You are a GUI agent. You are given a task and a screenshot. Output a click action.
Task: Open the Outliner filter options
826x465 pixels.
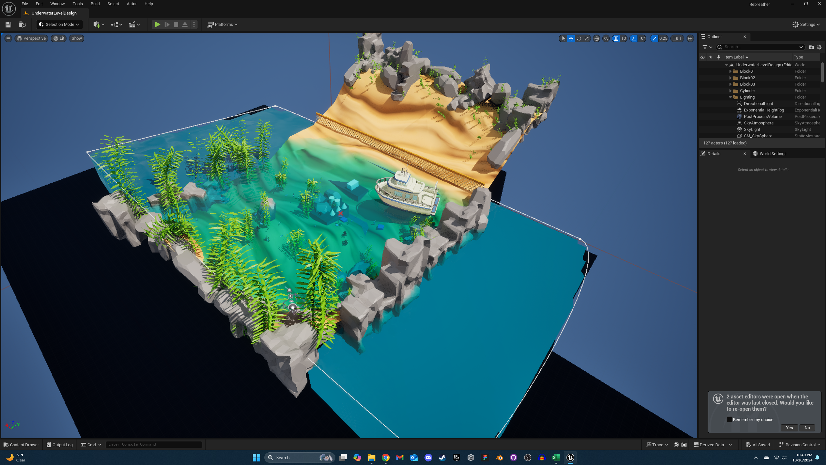pyautogui.click(x=707, y=47)
